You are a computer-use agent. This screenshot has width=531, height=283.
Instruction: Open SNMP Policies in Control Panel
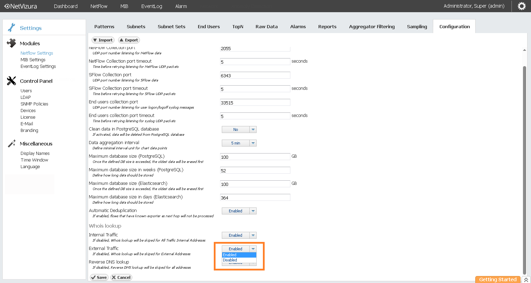pos(34,104)
